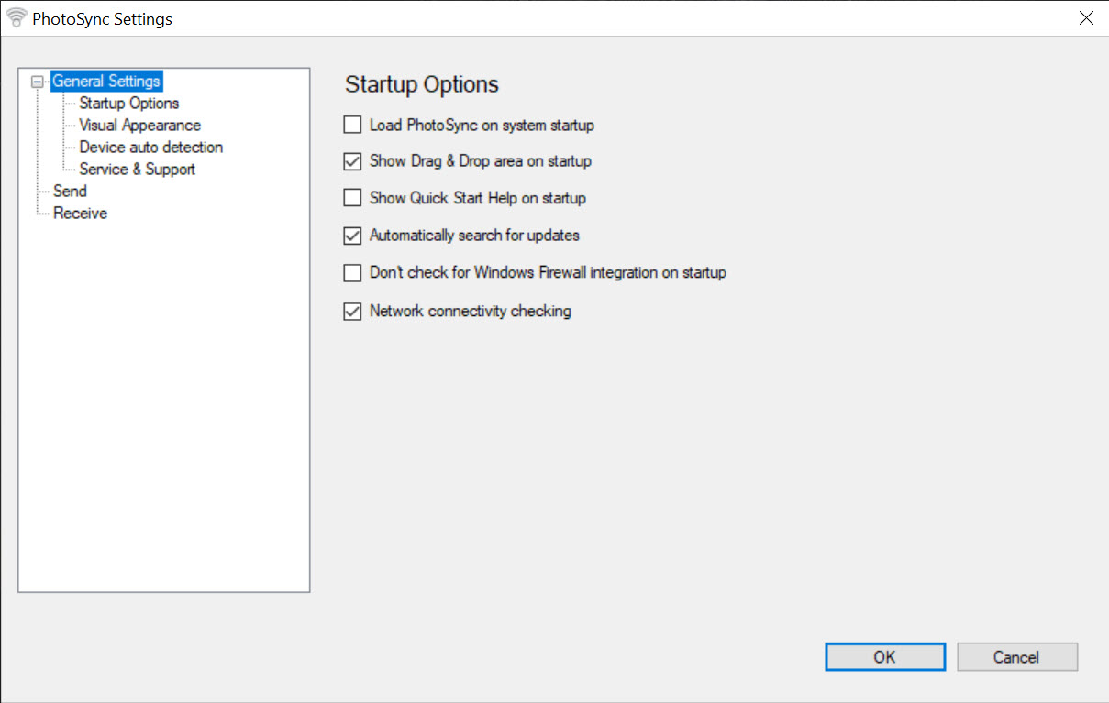Enable Show Quick Start Help on startup

pyautogui.click(x=352, y=198)
